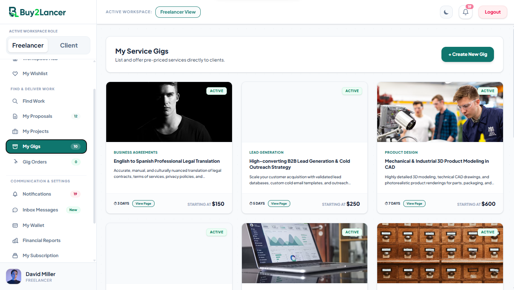Image resolution: width=514 pixels, height=290 pixels.
Task: View Page for Legal Translation gig
Action: [x=143, y=204]
